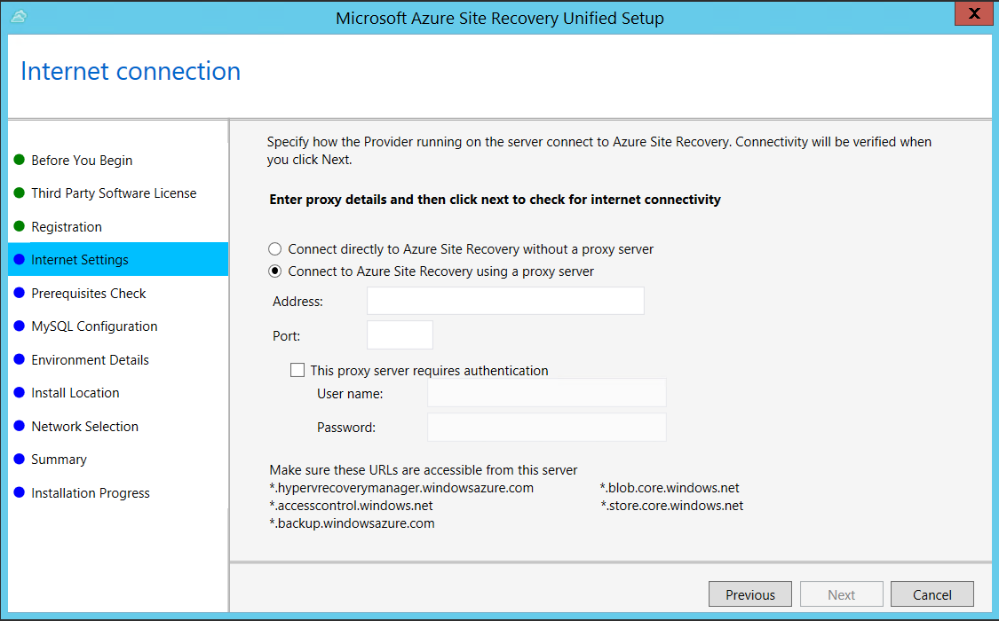
Task: Click the blue indicator next to Network Selection
Action: [x=20, y=426]
